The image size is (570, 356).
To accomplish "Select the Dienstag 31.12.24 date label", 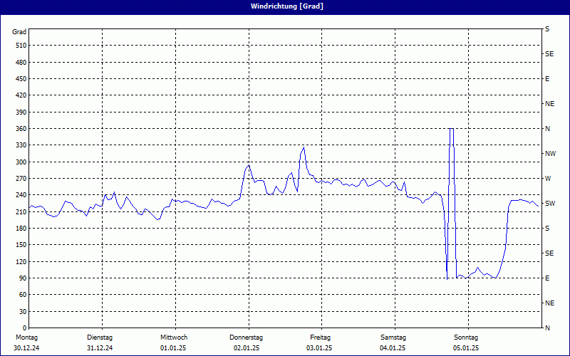I will [100, 342].
